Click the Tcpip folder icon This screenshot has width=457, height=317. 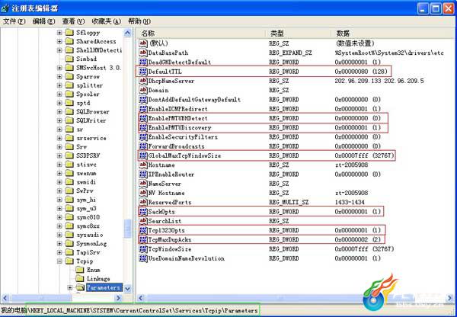point(69,261)
